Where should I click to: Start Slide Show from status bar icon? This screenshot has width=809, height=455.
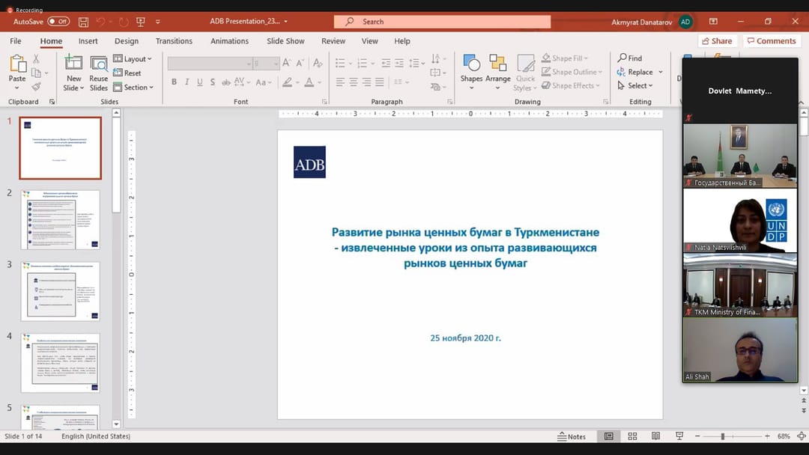click(679, 436)
